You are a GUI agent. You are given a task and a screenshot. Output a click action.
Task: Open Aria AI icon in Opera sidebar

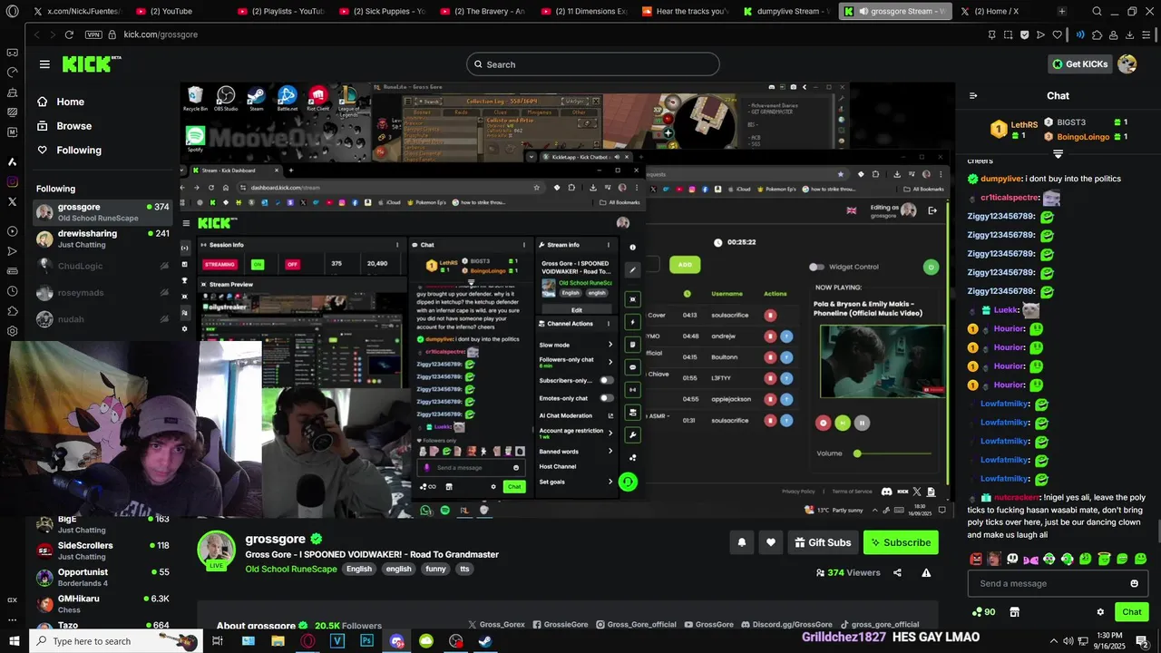(12, 161)
